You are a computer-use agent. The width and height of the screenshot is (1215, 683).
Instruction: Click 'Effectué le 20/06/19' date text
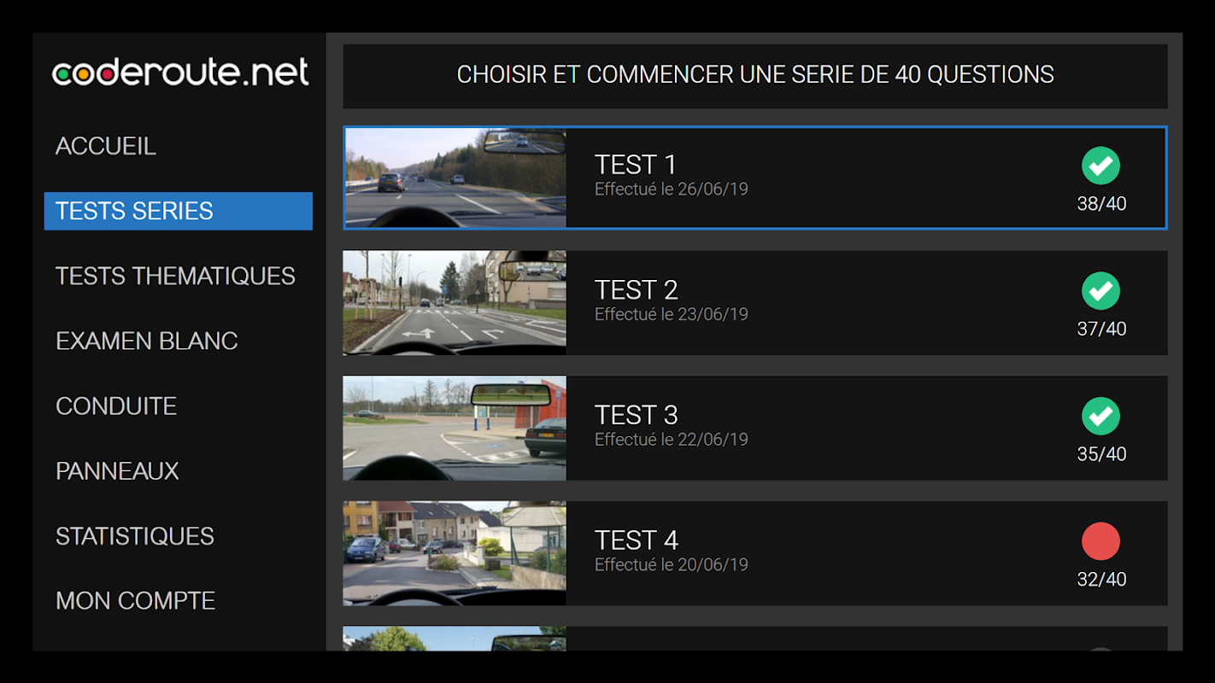[671, 565]
